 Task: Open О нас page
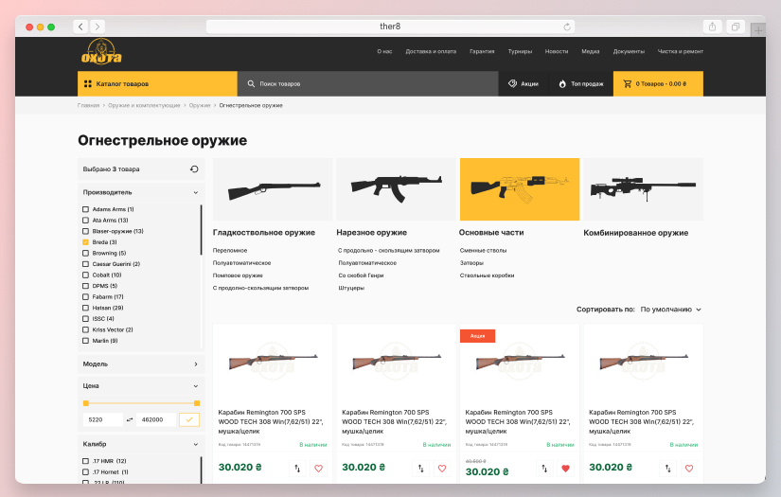384,51
